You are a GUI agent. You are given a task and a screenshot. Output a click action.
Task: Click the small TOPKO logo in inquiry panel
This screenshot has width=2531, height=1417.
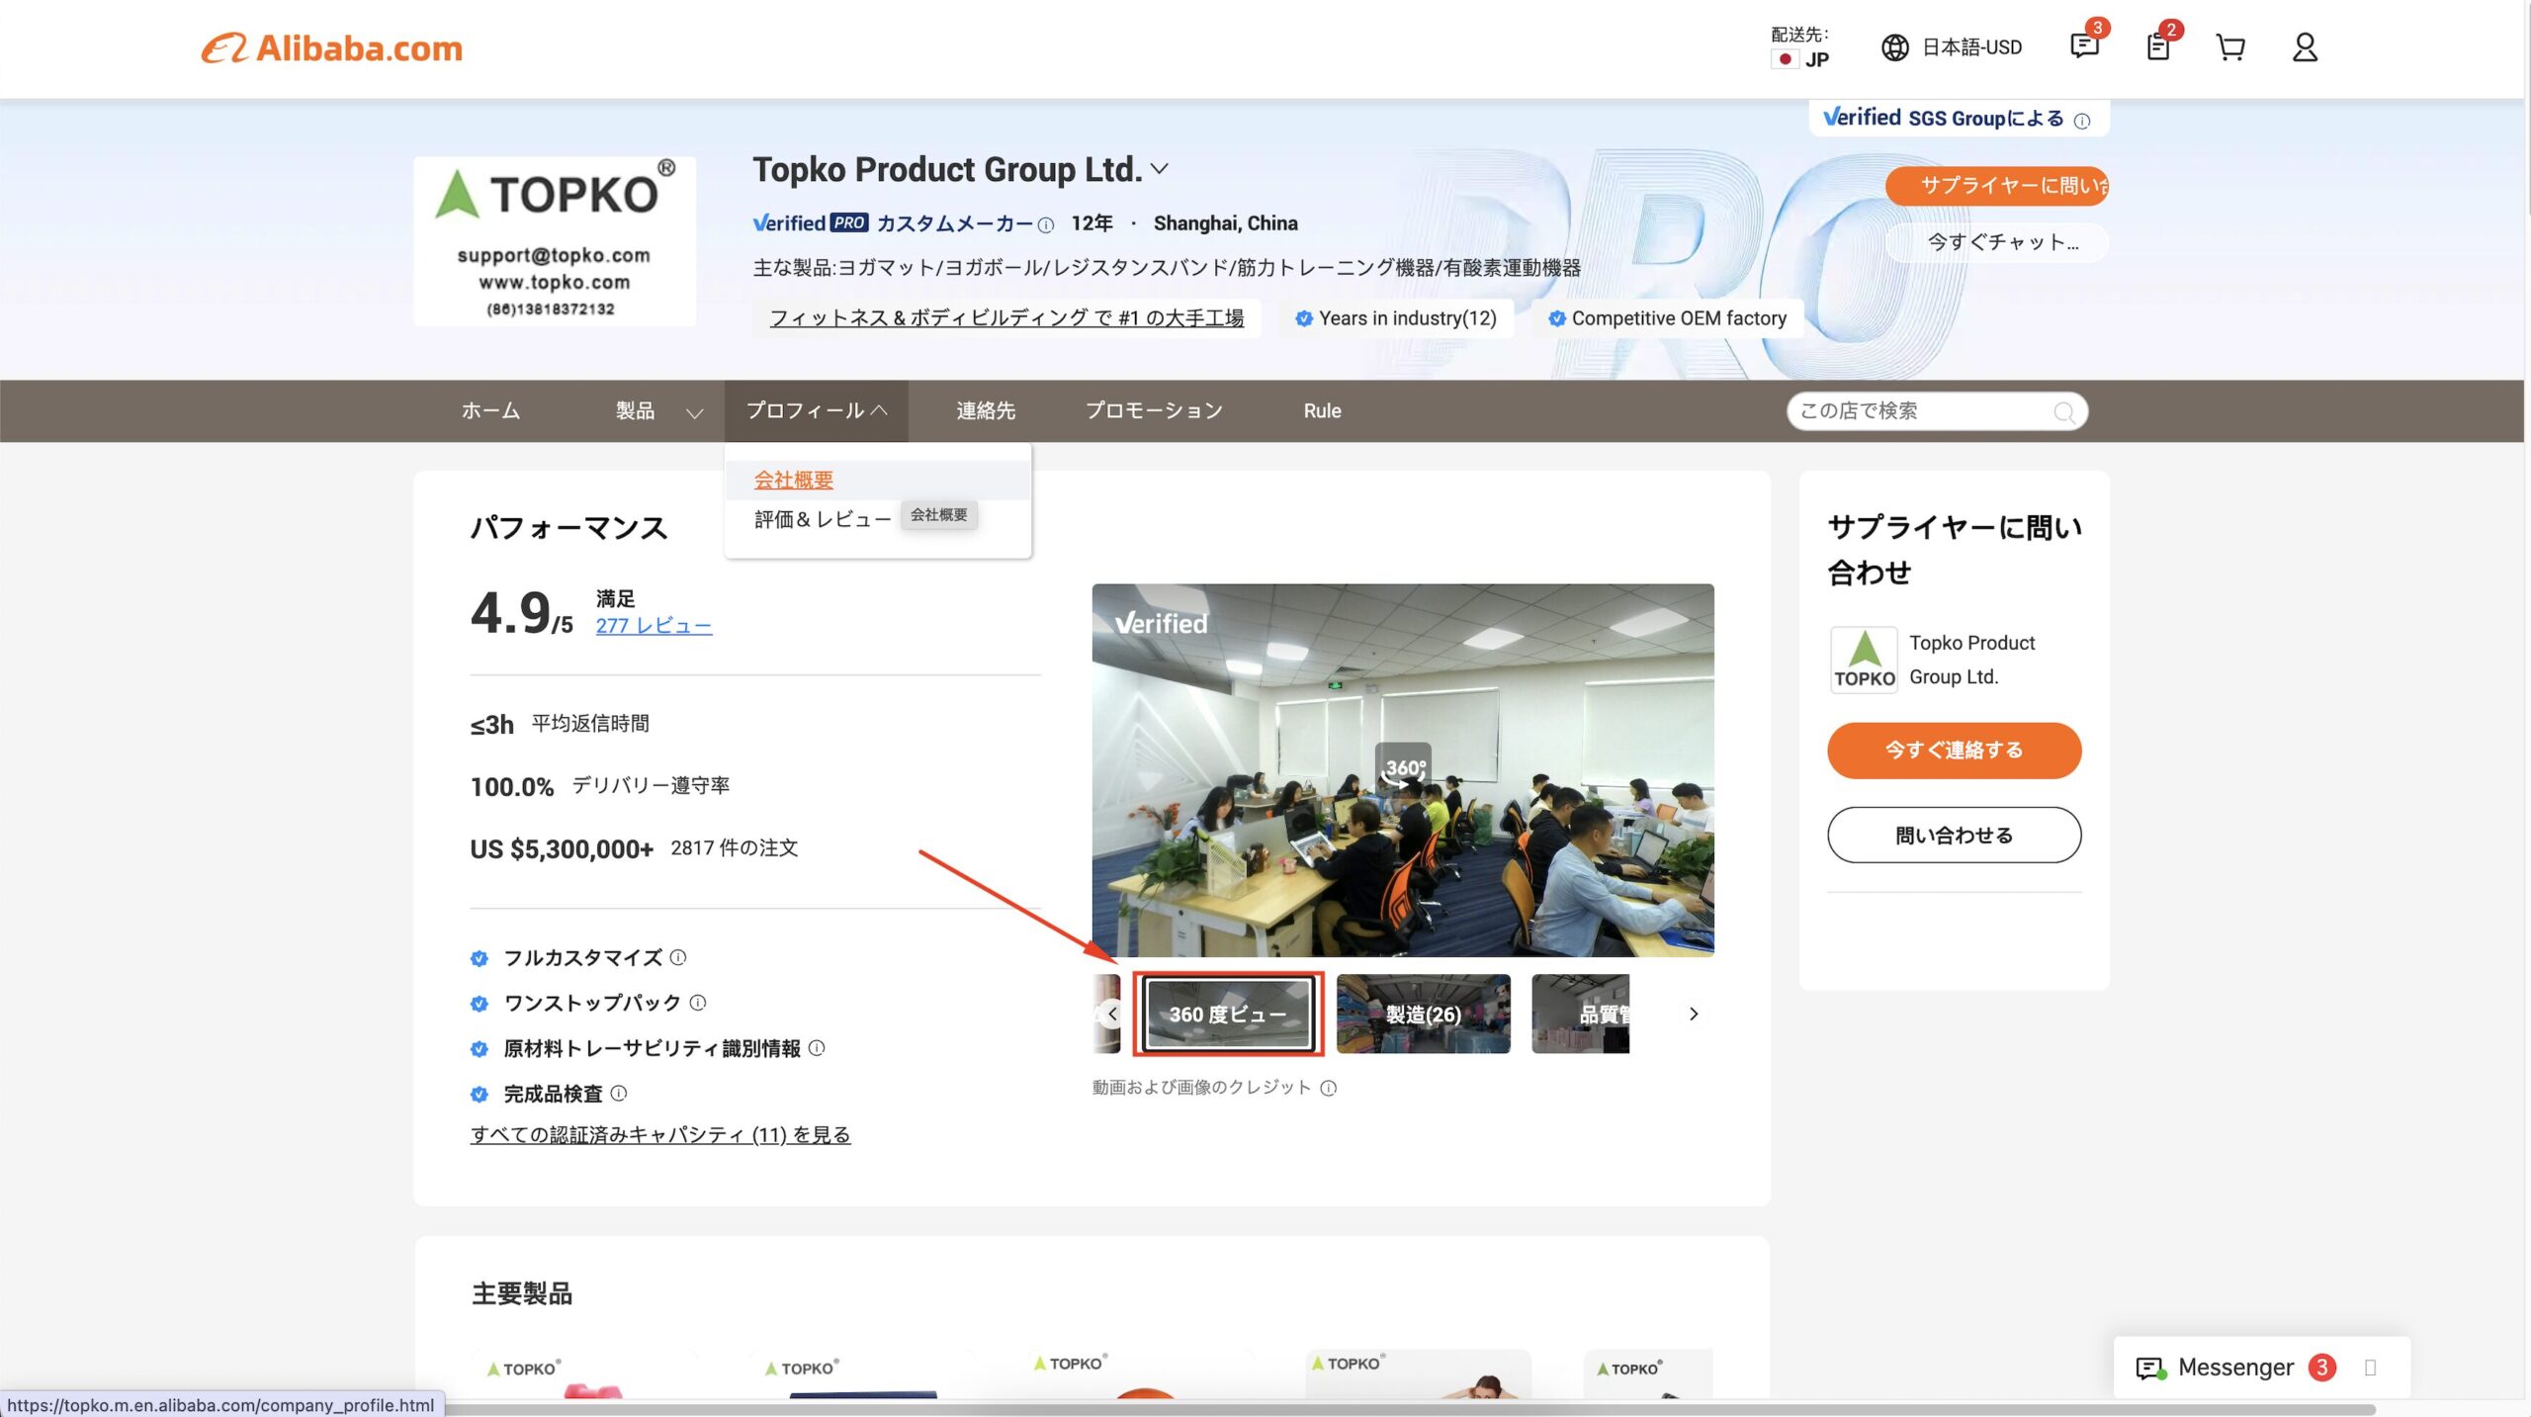1864,660
